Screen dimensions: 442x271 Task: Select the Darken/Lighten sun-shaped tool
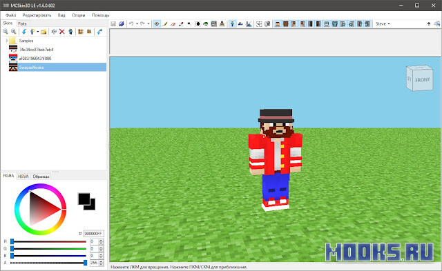(198, 24)
